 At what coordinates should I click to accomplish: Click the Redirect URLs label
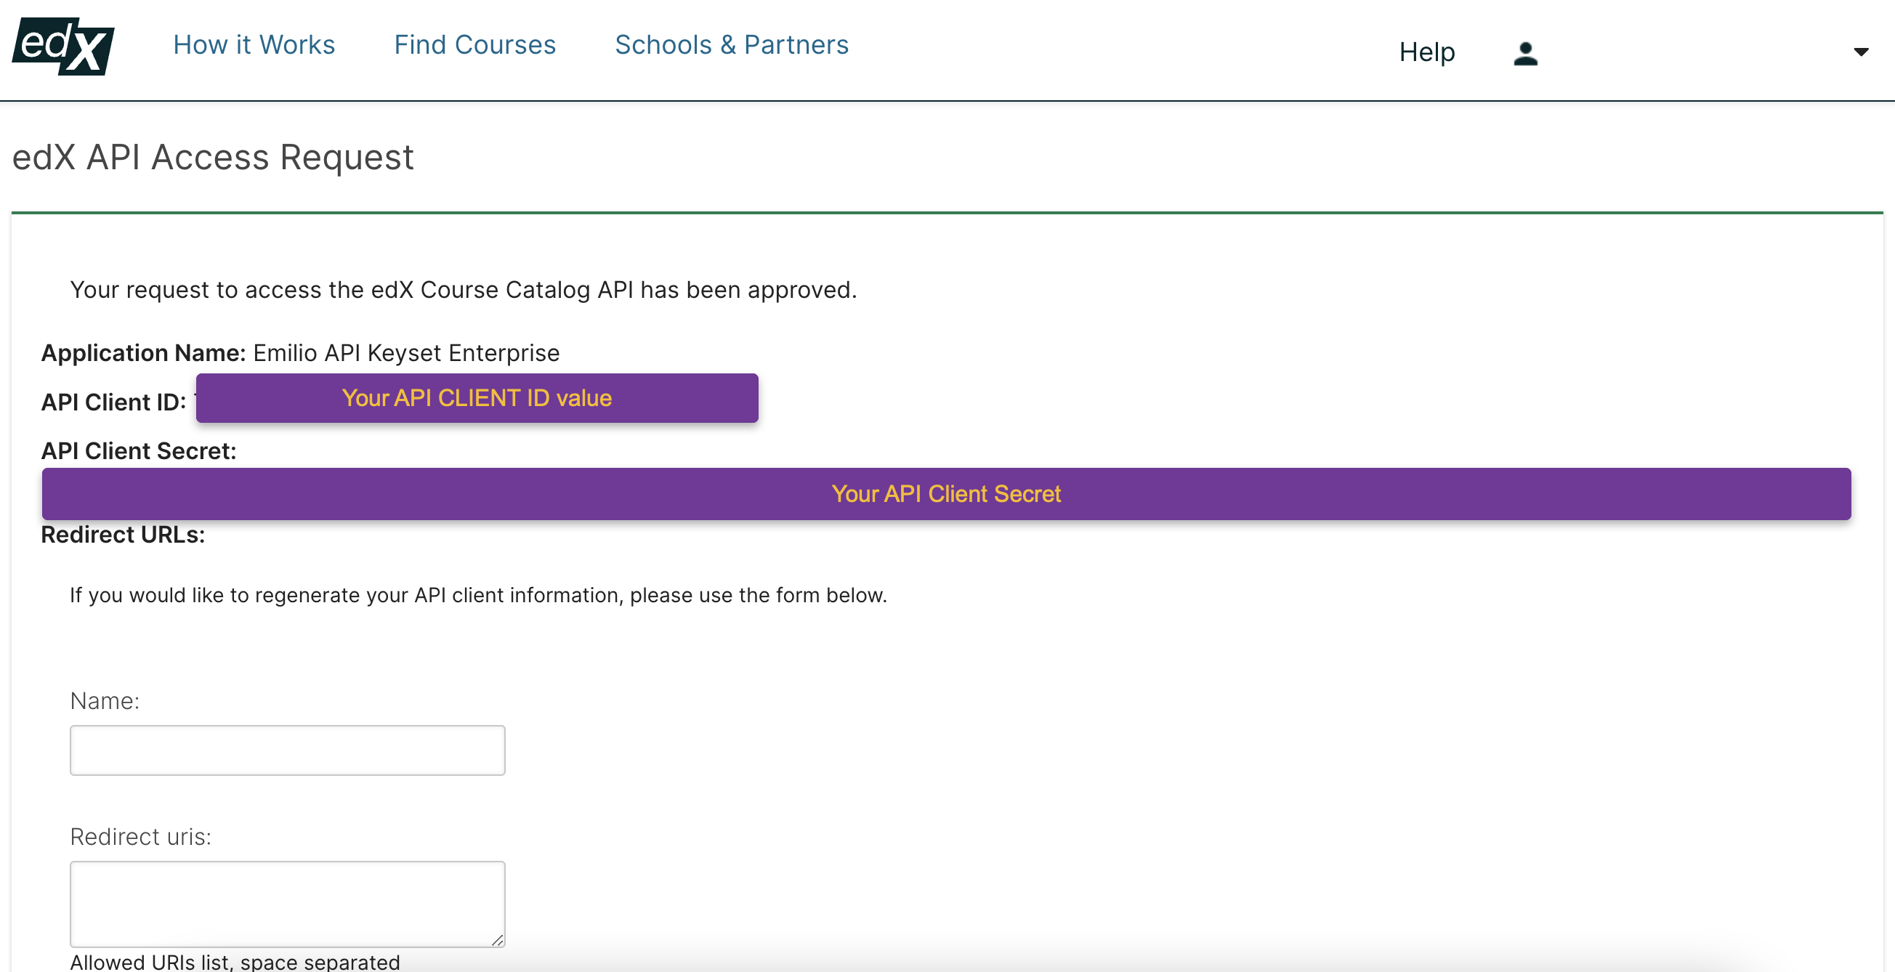coord(123,535)
